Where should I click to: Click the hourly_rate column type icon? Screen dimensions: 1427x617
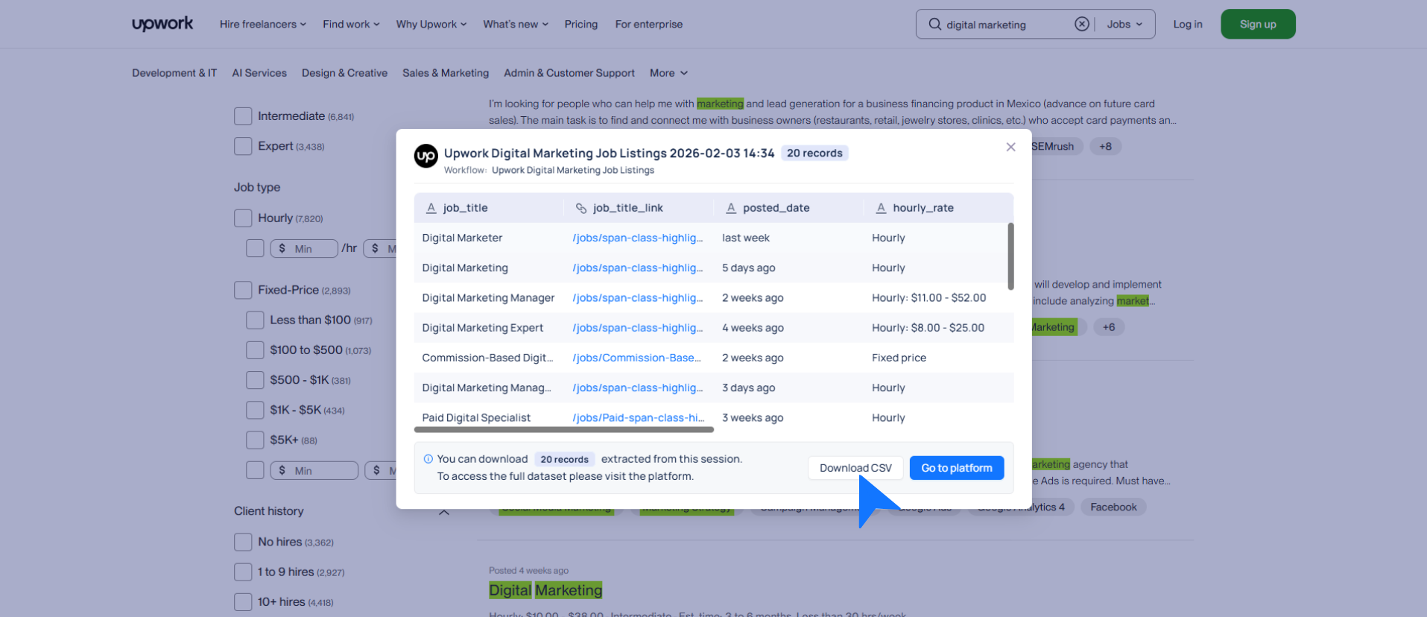tap(881, 208)
